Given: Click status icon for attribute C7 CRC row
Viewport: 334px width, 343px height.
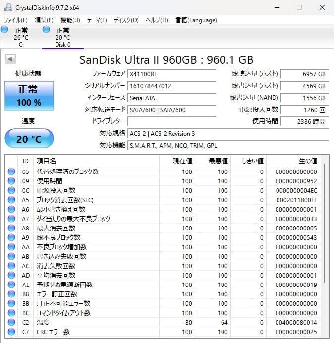Looking at the screenshot, I should tap(11, 332).
